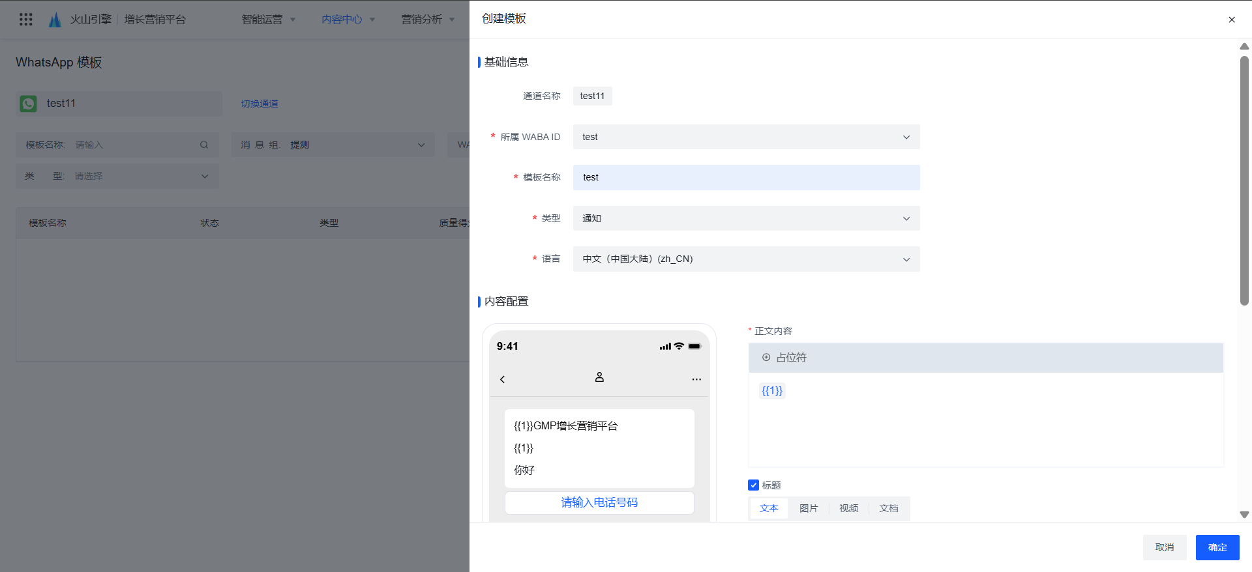The width and height of the screenshot is (1252, 572).
Task: Click the 模板名称 input field
Action: (x=746, y=177)
